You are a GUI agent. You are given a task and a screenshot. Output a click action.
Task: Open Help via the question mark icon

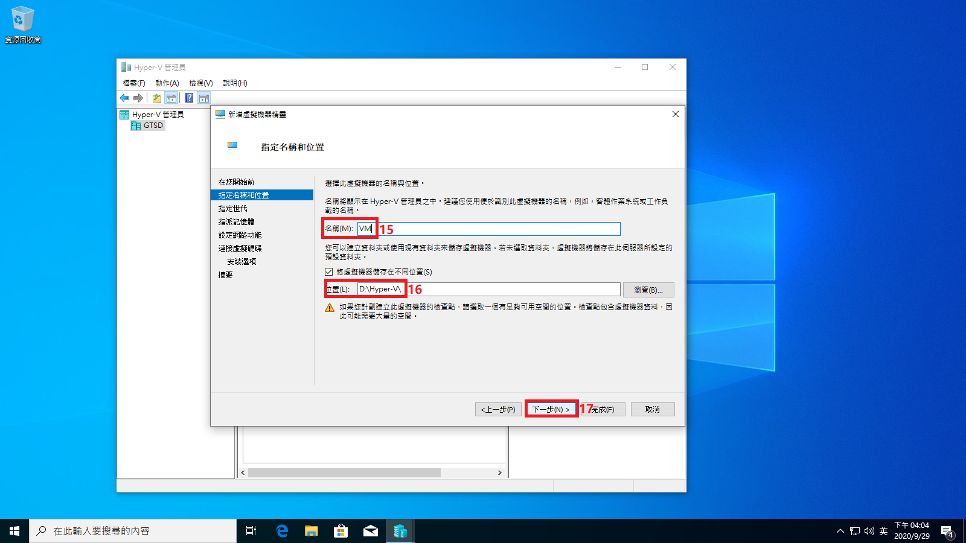189,98
